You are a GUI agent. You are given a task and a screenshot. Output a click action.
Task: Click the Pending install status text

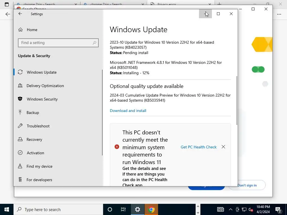pos(136,53)
